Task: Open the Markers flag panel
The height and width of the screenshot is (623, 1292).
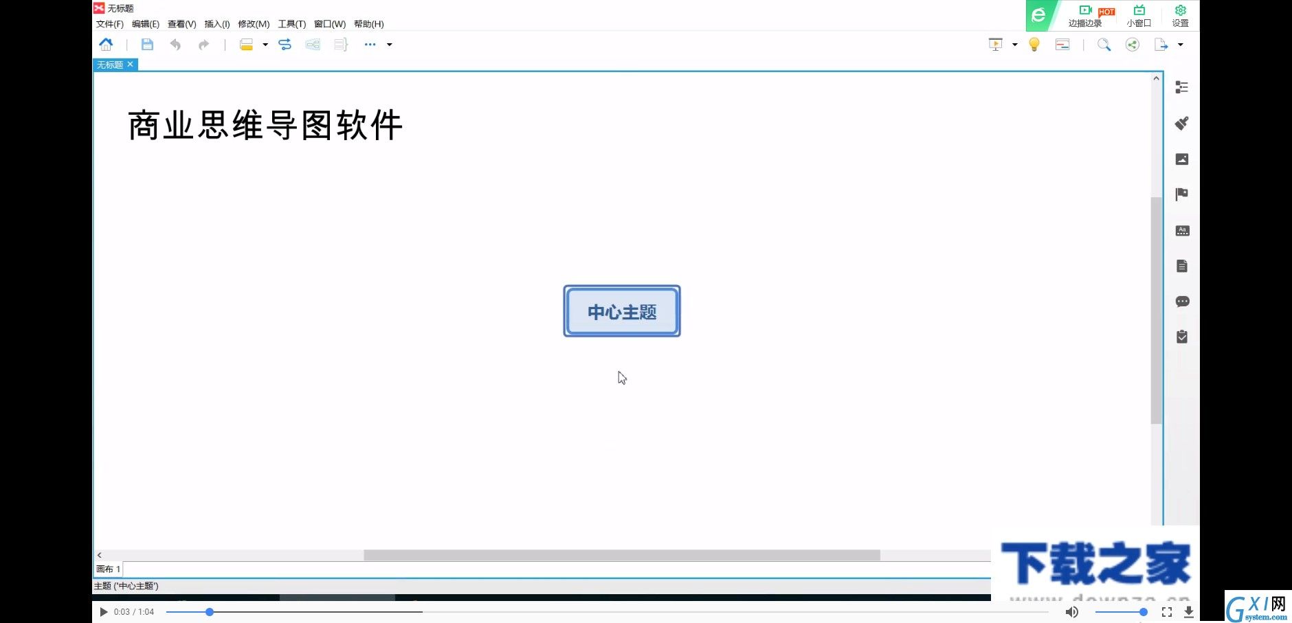Action: [1182, 194]
